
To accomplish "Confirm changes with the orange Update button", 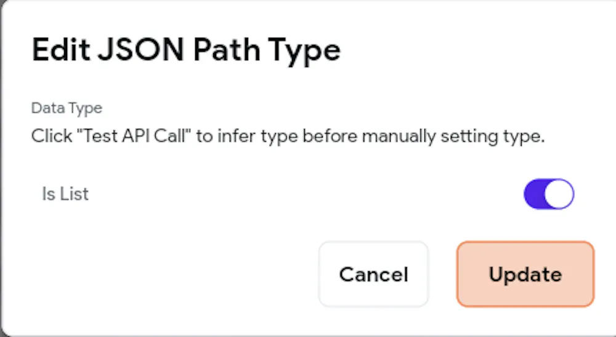I will click(x=525, y=274).
